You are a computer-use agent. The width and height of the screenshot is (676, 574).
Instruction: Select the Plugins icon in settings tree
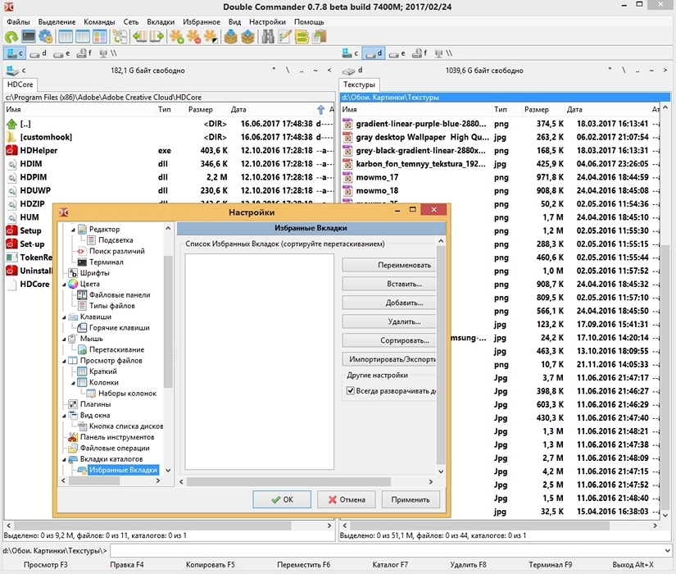[72, 404]
